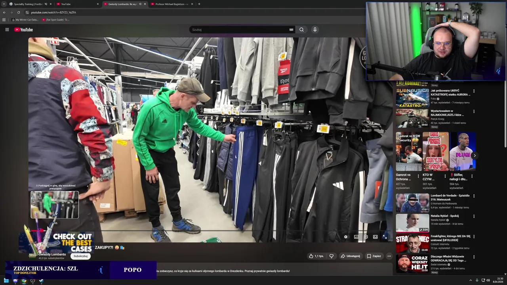Click the page vertical scrollbar
The image size is (507, 285).
(505, 115)
